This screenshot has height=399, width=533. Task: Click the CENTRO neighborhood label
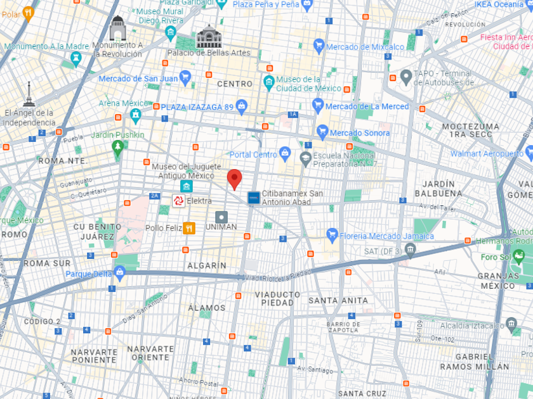(x=235, y=84)
